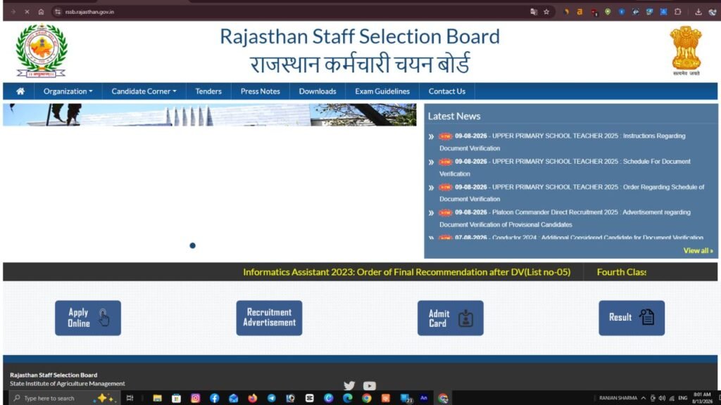Image resolution: width=721 pixels, height=405 pixels.
Task: Open news: Order Regarding Schedule of Document Verification
Action: 572,193
